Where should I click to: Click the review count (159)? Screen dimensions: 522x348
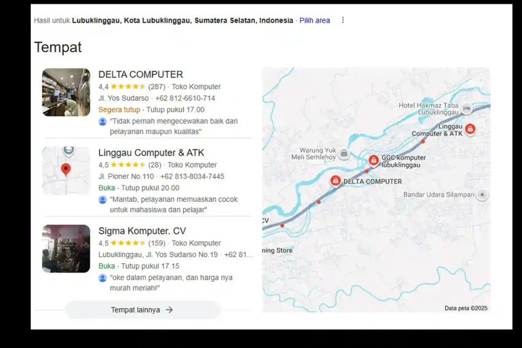pyautogui.click(x=157, y=243)
